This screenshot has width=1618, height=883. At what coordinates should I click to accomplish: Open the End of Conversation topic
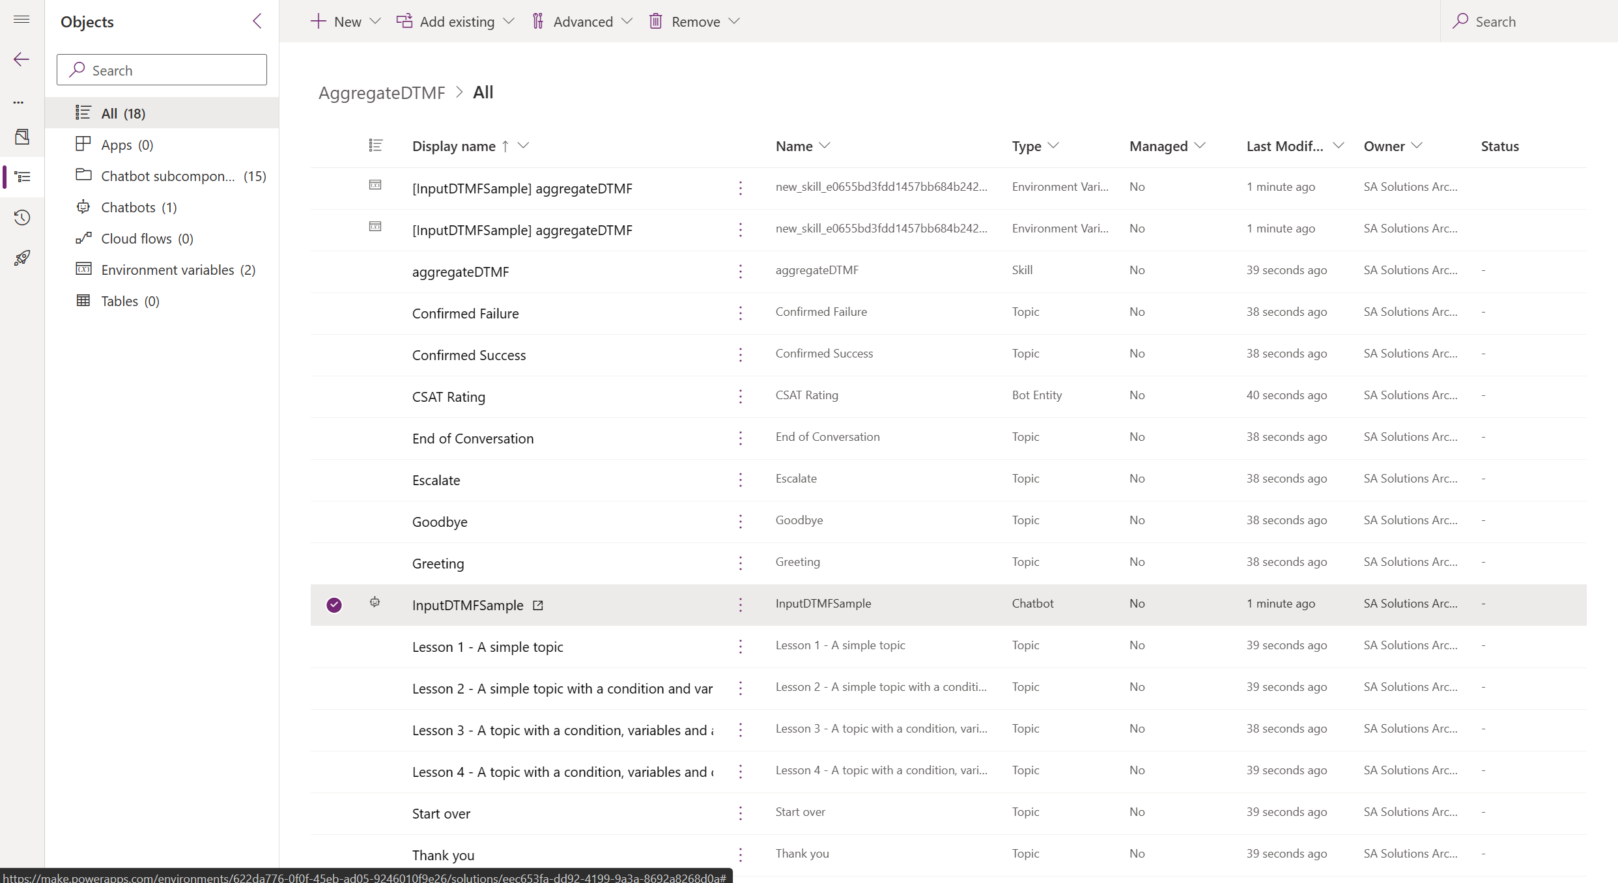[x=473, y=438]
